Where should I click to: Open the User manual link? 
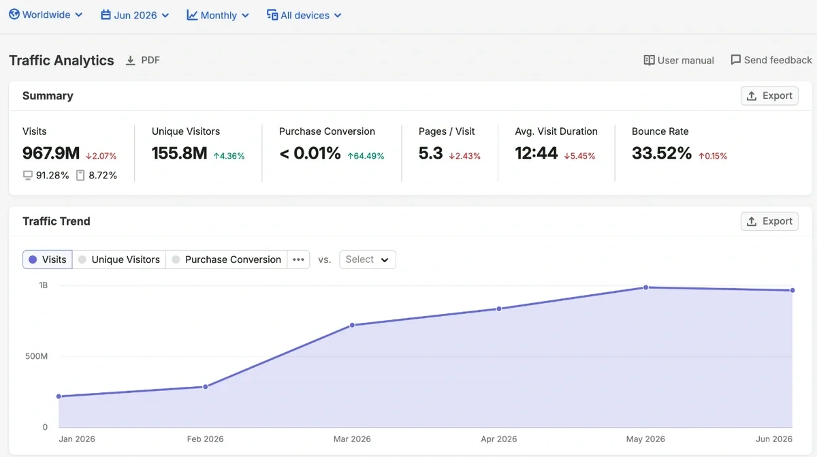pyautogui.click(x=679, y=60)
